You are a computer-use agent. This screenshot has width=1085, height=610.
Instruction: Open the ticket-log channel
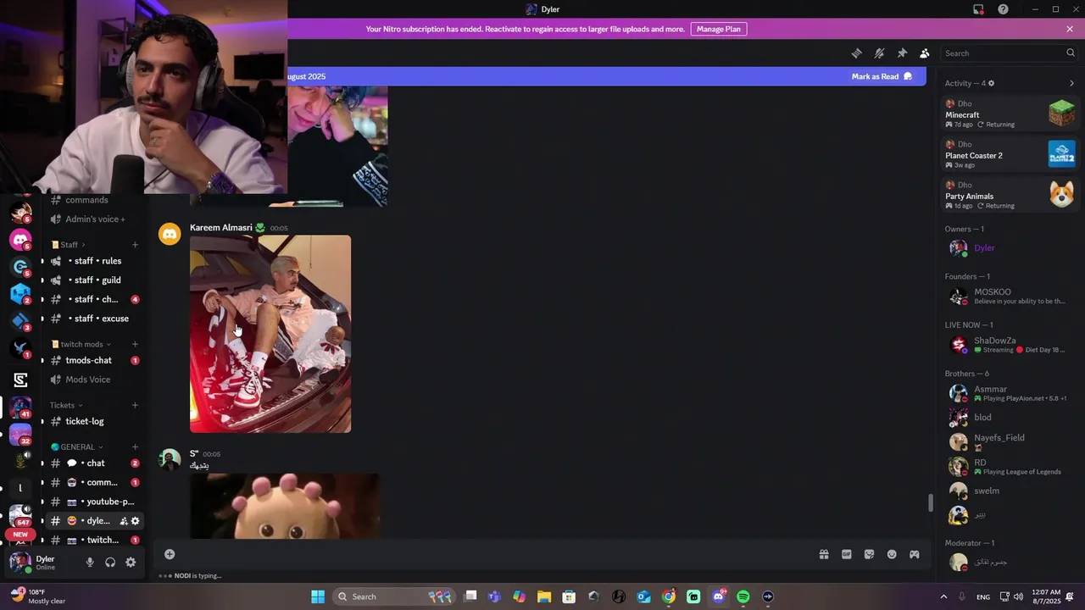click(93, 421)
